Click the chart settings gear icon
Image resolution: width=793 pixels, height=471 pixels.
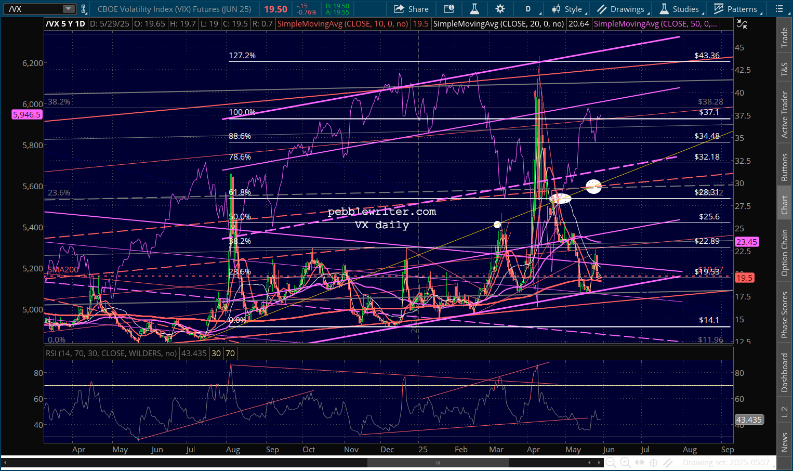500,9
